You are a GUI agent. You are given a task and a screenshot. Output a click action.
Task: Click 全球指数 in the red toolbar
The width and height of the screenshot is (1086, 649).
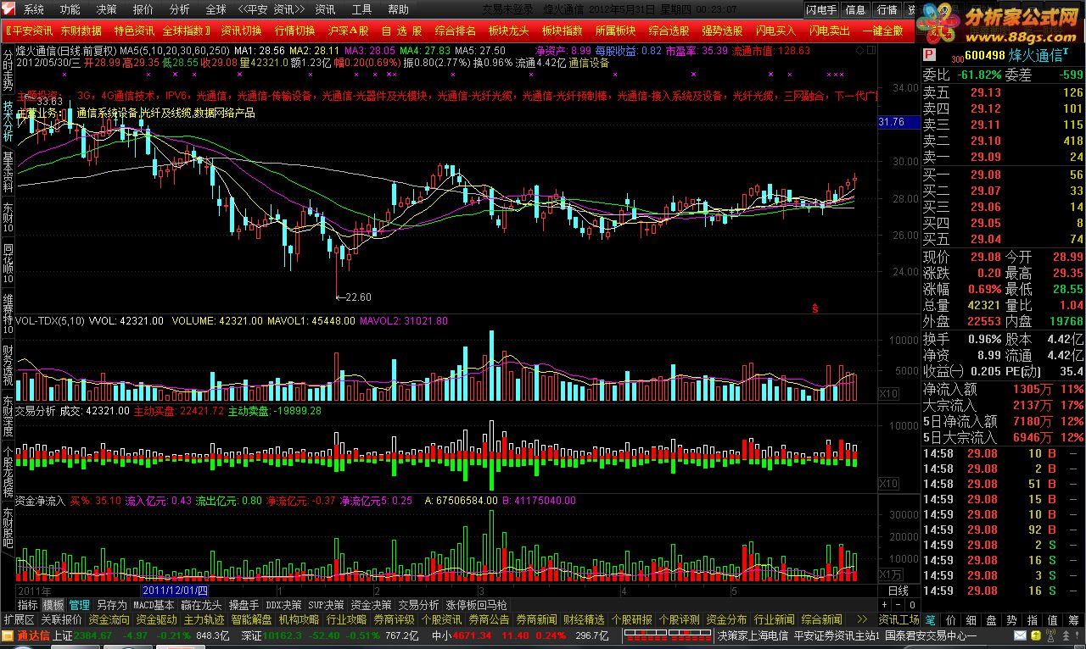(x=184, y=31)
